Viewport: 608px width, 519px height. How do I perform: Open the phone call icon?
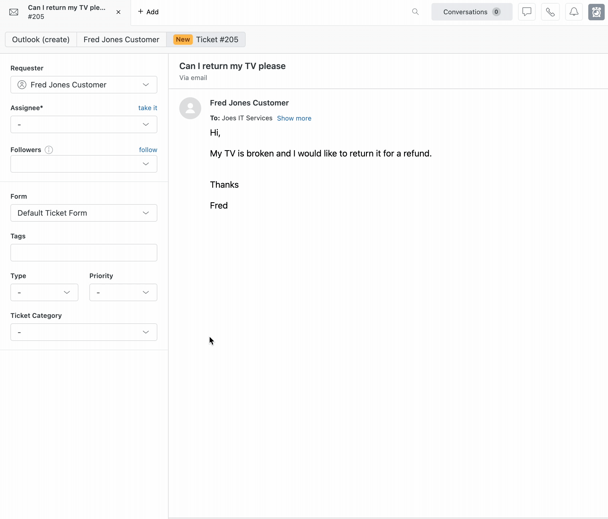550,12
